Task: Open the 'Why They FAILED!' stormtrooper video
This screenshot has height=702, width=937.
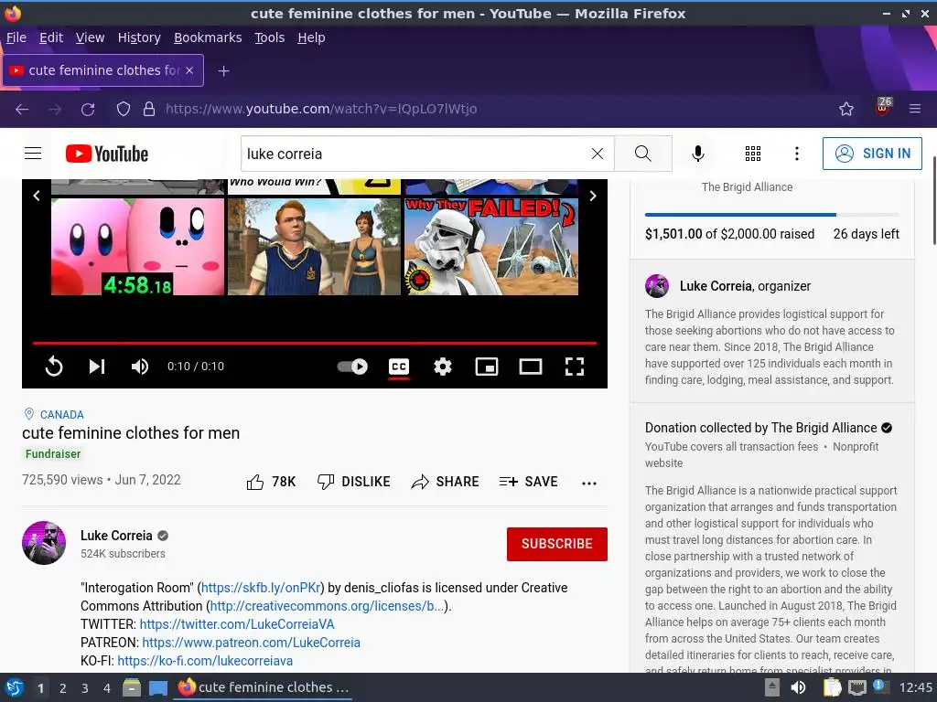Action: point(491,247)
